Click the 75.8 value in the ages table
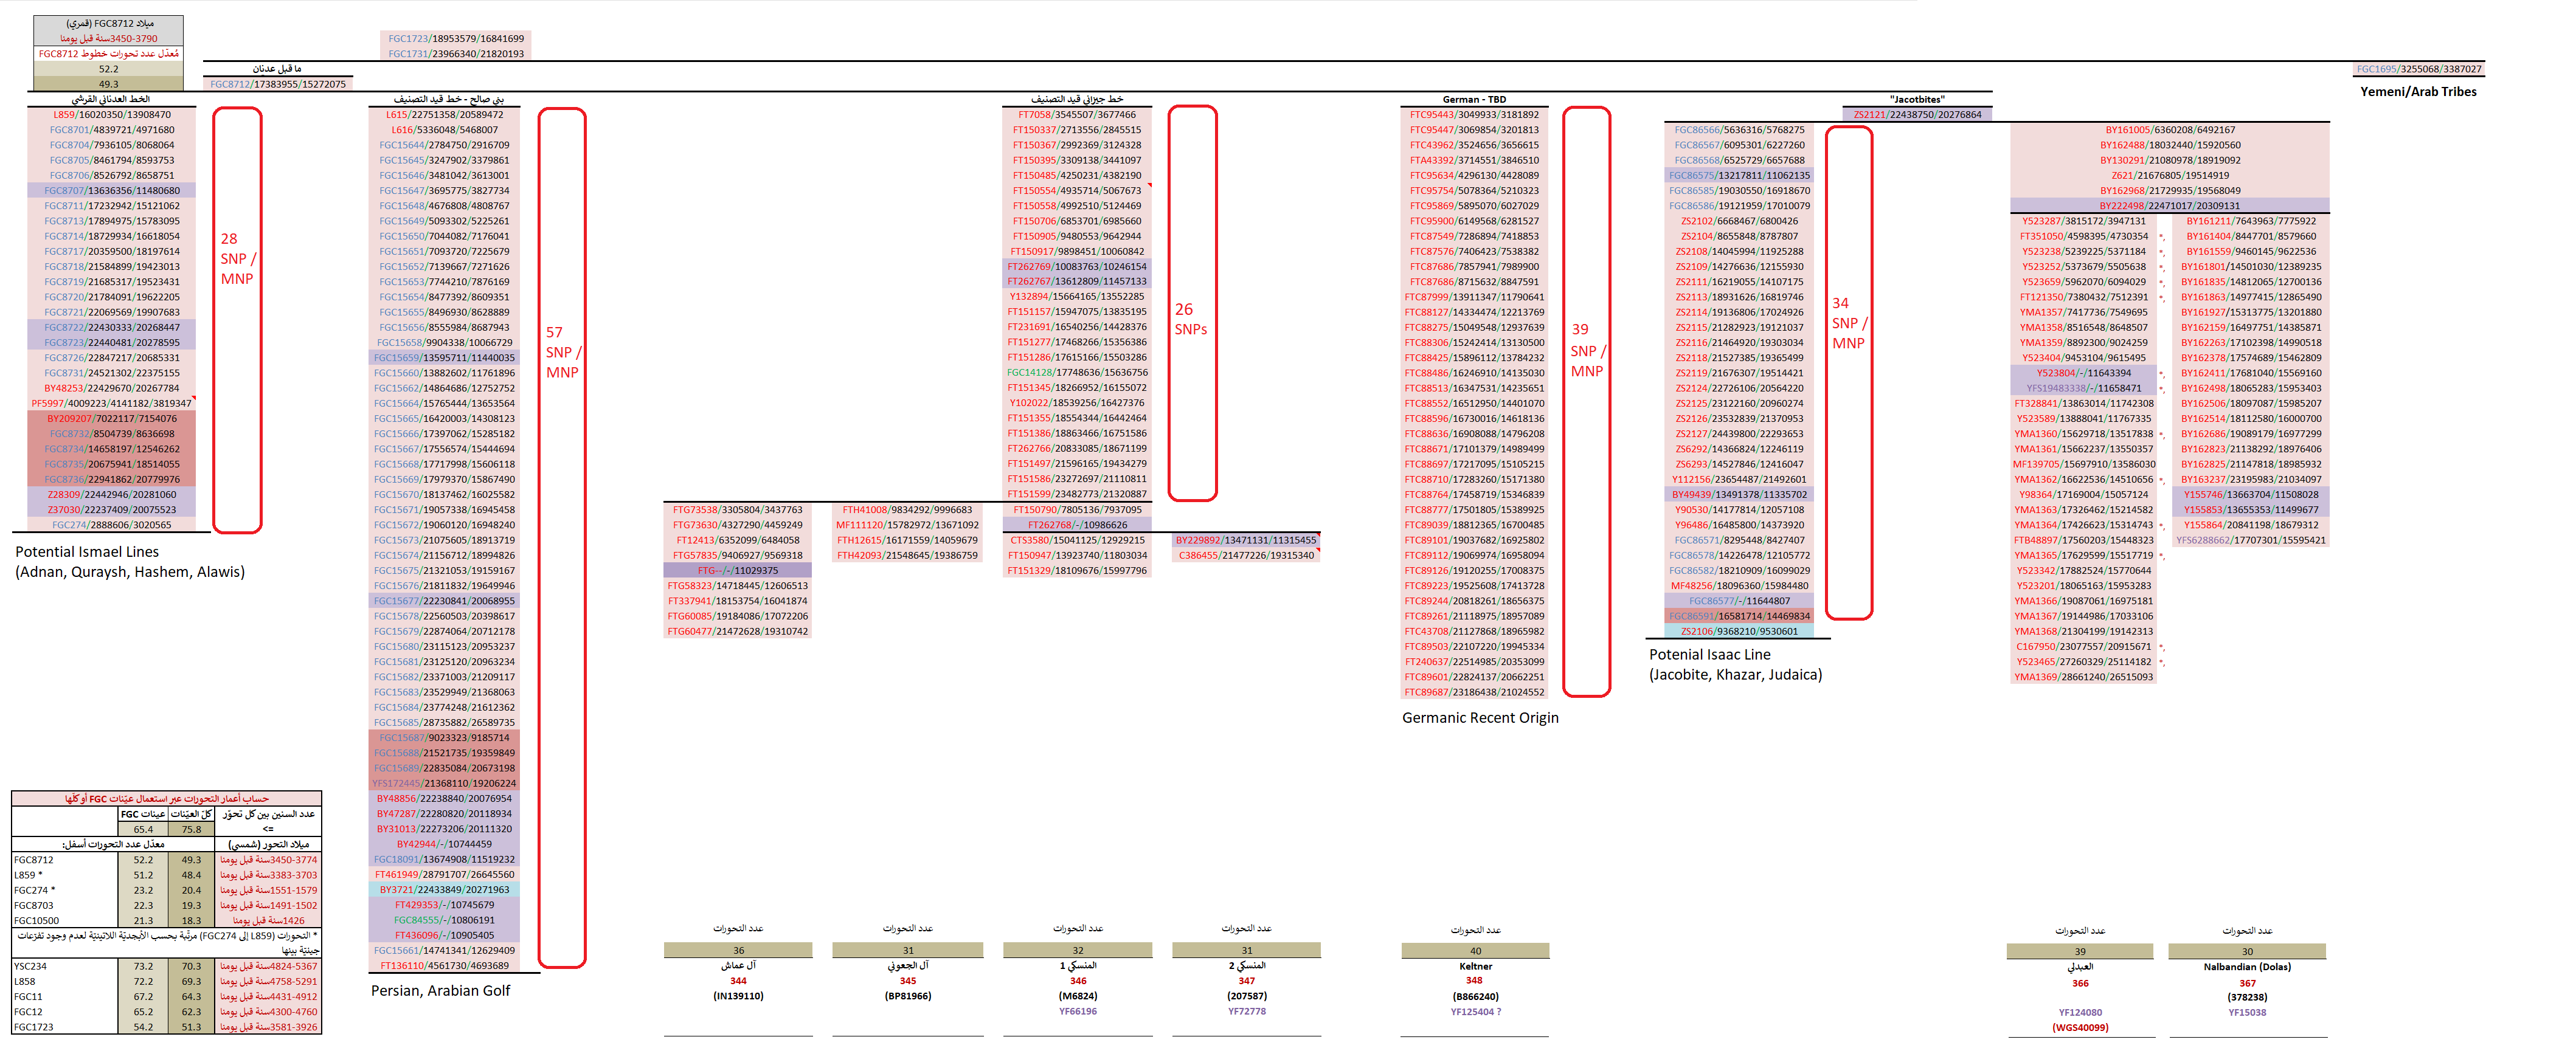The width and height of the screenshot is (2576, 1048). coord(191,829)
